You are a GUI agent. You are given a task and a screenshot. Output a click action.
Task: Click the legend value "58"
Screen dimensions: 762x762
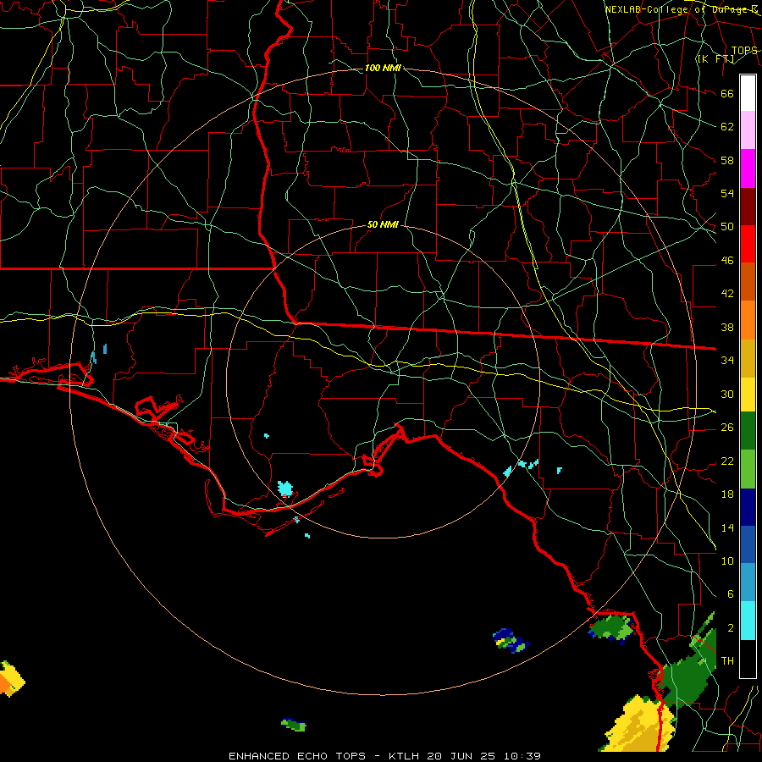[727, 160]
